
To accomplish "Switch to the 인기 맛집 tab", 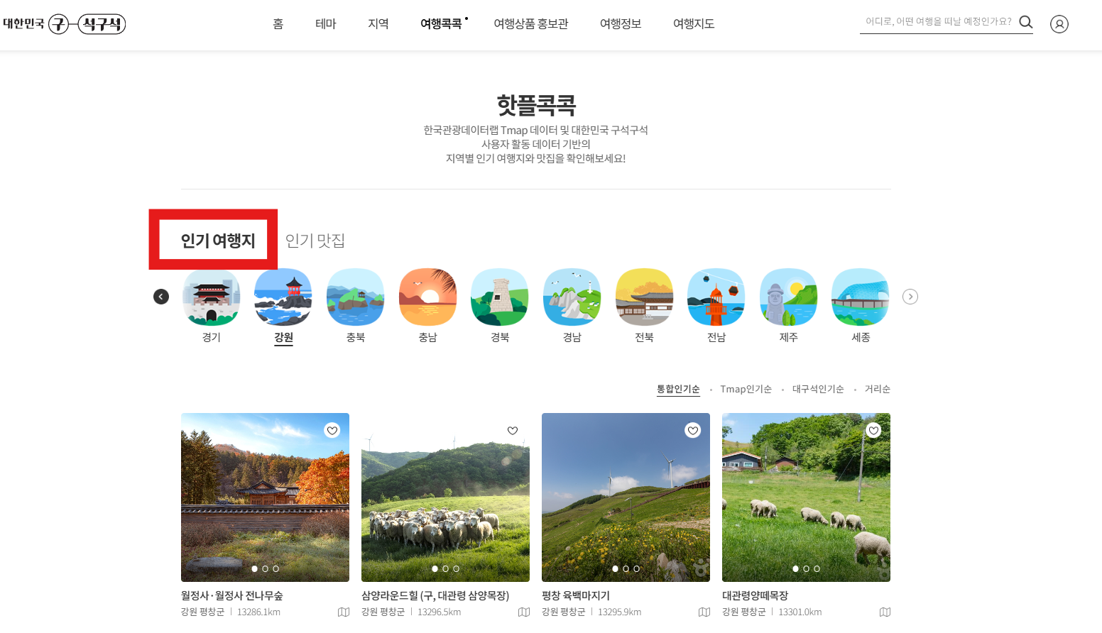I will point(315,241).
